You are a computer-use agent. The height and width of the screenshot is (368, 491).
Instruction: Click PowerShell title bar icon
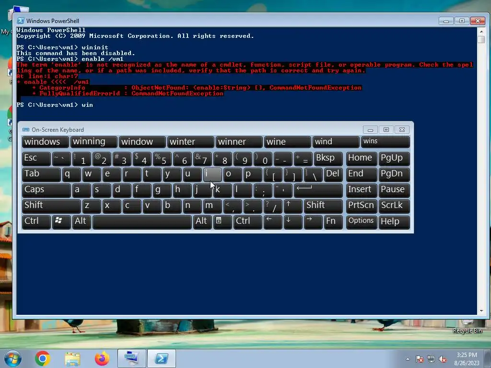click(21, 21)
